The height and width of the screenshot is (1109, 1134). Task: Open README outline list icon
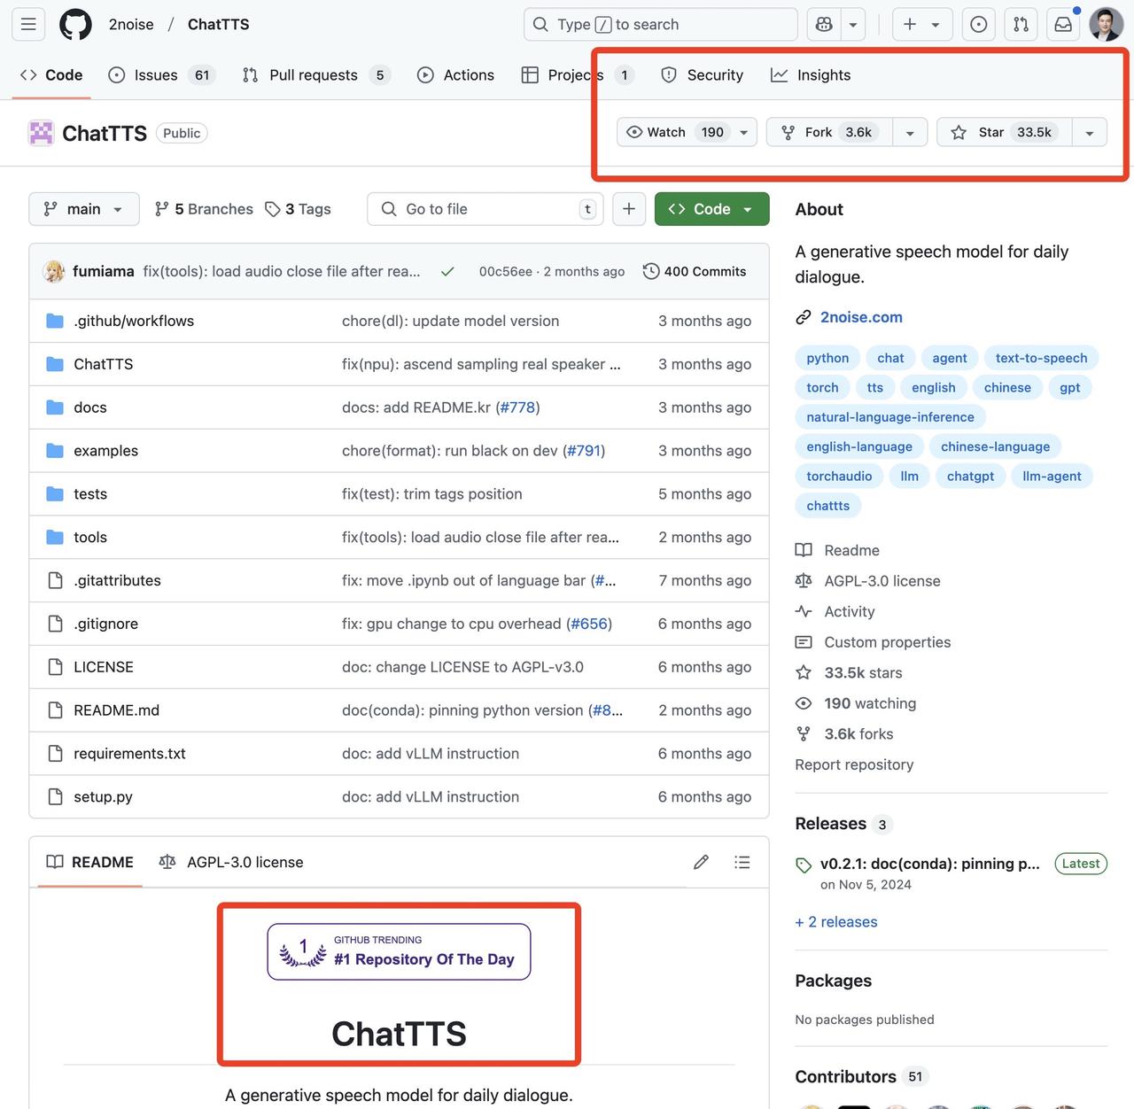tap(742, 862)
